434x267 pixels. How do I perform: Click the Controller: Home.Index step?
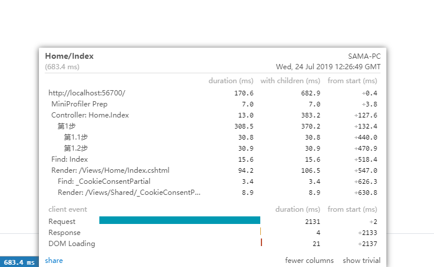(90, 115)
